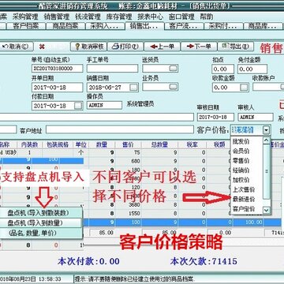This screenshot has width=284, height=284.
Task: Switch to the 客户流... tab
Action: [184, 26]
